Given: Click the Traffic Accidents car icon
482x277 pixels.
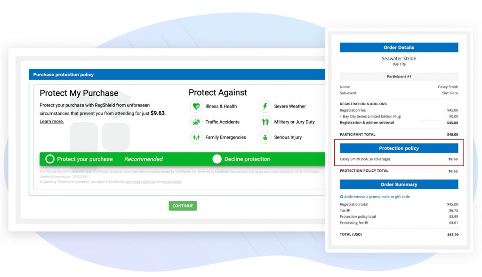Looking at the screenshot, I should pos(196,122).
